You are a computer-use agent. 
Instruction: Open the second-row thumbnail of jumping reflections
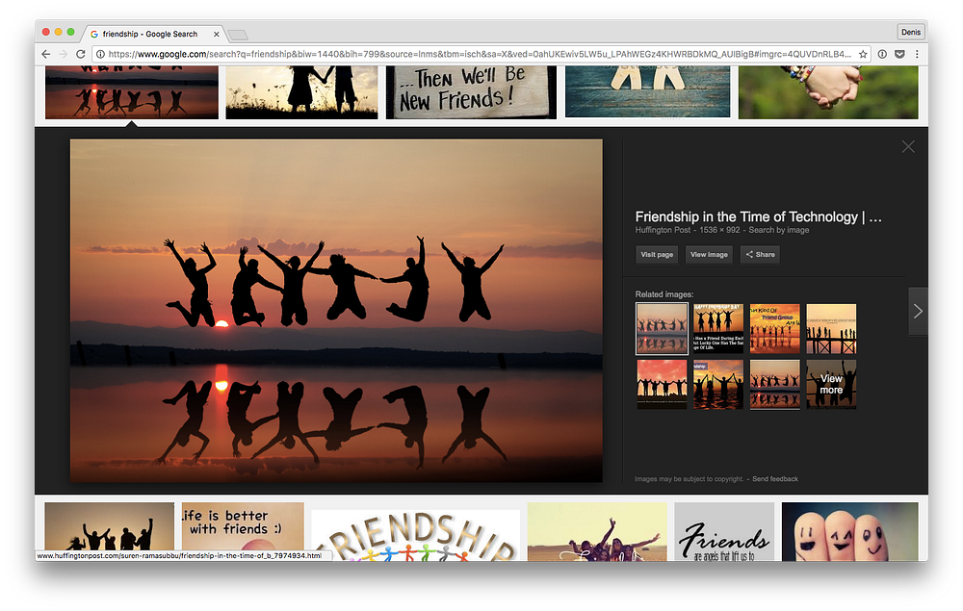point(775,384)
